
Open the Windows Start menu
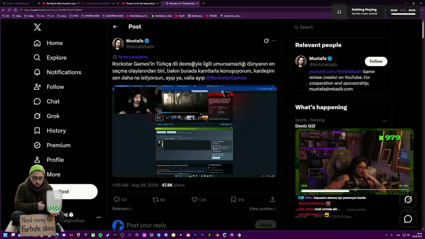click(x=5, y=235)
